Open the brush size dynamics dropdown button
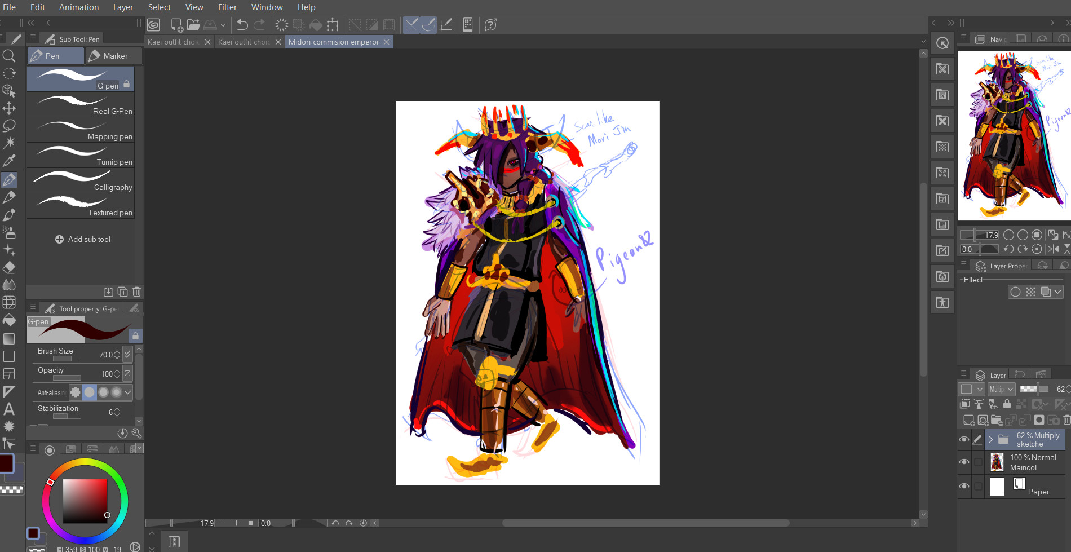Image resolution: width=1071 pixels, height=552 pixels. [127, 355]
